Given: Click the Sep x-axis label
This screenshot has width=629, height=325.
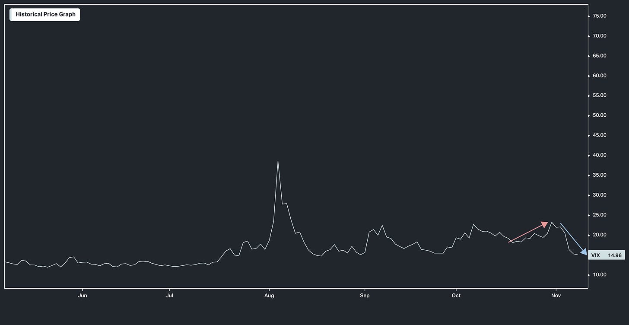Looking at the screenshot, I should click(365, 296).
